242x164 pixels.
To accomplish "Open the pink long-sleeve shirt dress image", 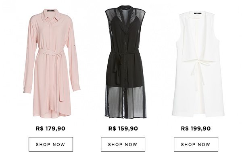I will coord(52,64).
